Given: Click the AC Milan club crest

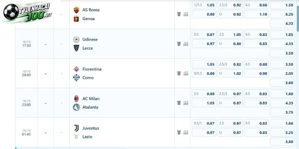Looking at the screenshot, I should pos(76,99).
